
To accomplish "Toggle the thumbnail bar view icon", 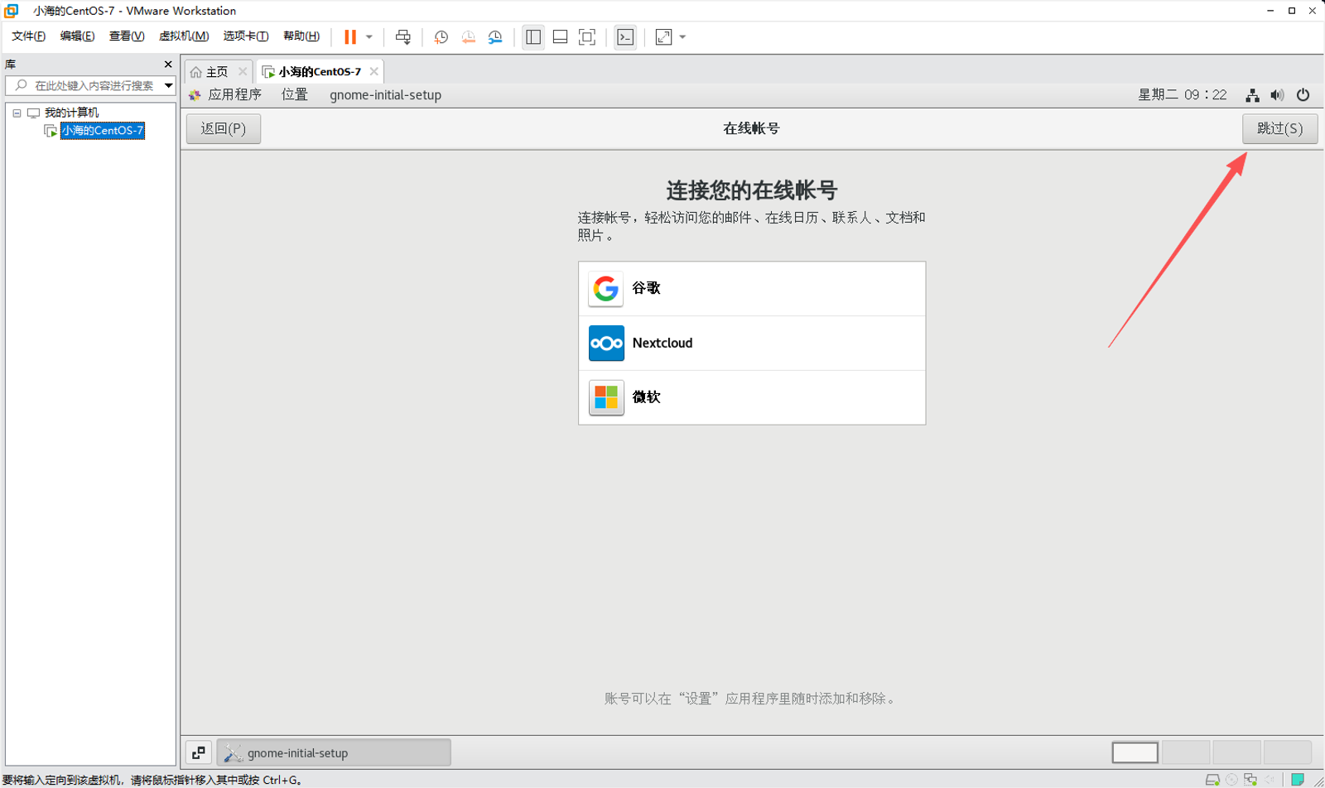I will pos(560,37).
